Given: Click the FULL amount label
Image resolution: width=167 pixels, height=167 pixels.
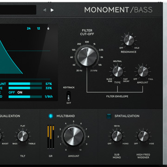Looking at the screenshot, I should (x=151, y=79).
